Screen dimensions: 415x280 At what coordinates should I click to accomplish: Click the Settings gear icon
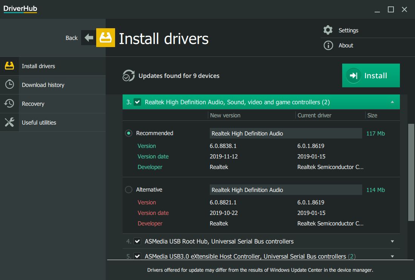[328, 30]
